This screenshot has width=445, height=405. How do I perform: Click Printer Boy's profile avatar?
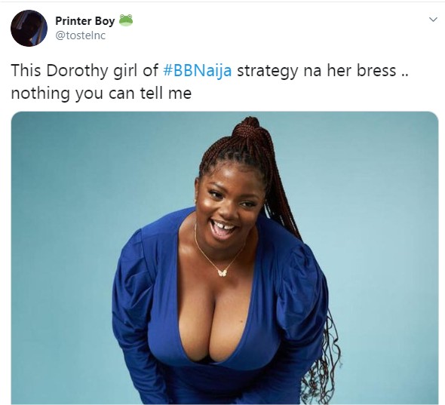(x=29, y=28)
